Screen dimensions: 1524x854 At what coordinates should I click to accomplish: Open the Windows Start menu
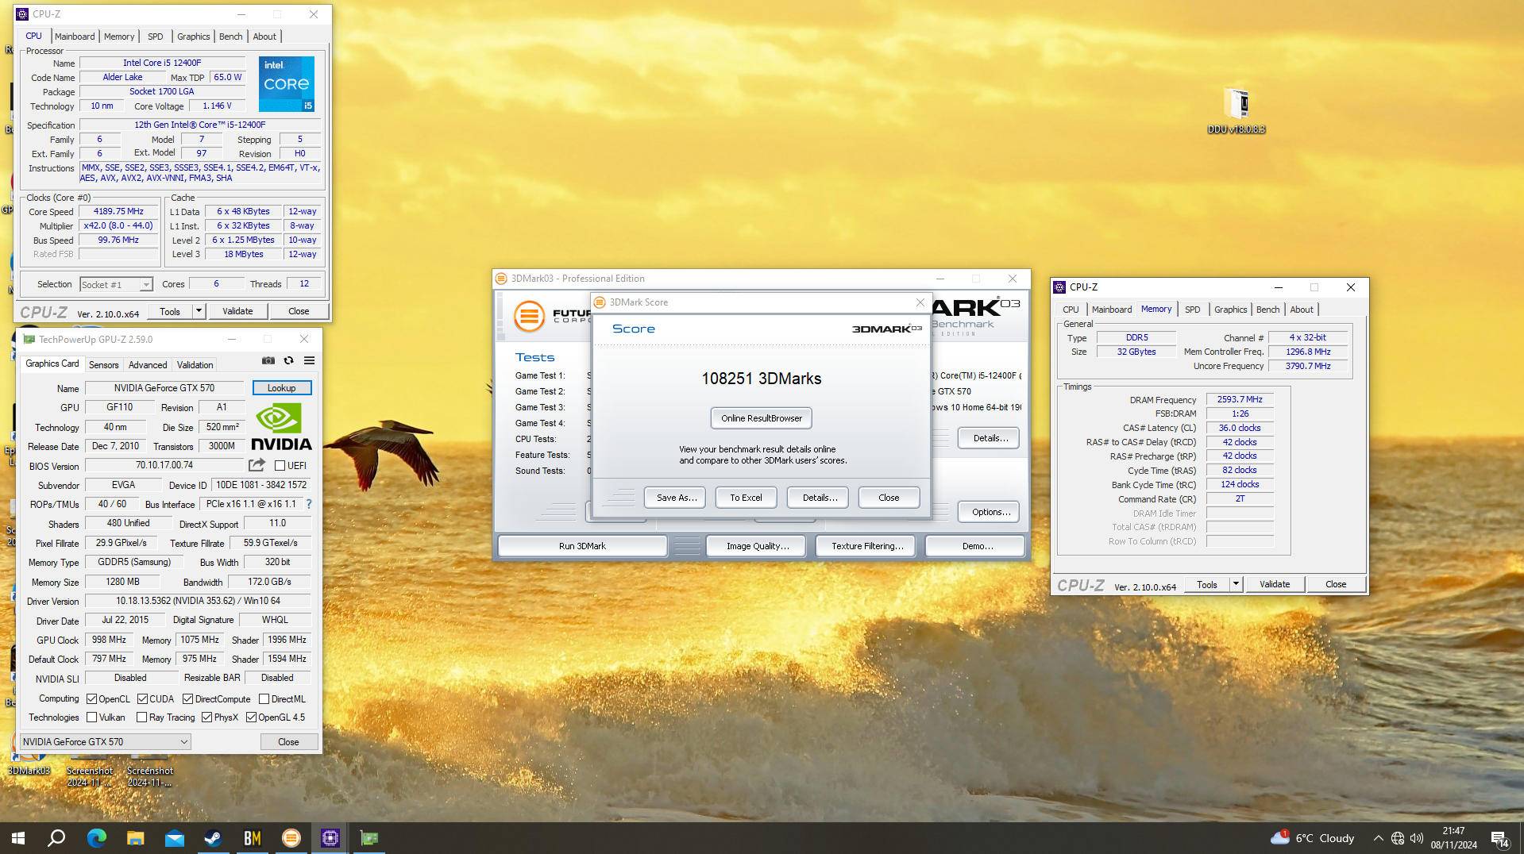[18, 838]
